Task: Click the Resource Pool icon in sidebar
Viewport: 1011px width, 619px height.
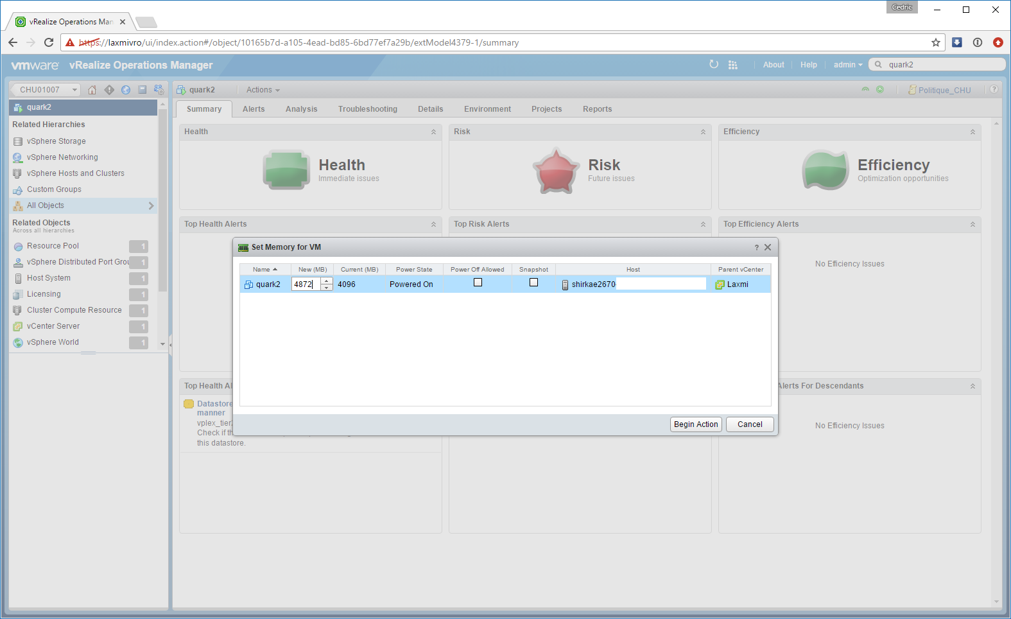Action: [18, 246]
